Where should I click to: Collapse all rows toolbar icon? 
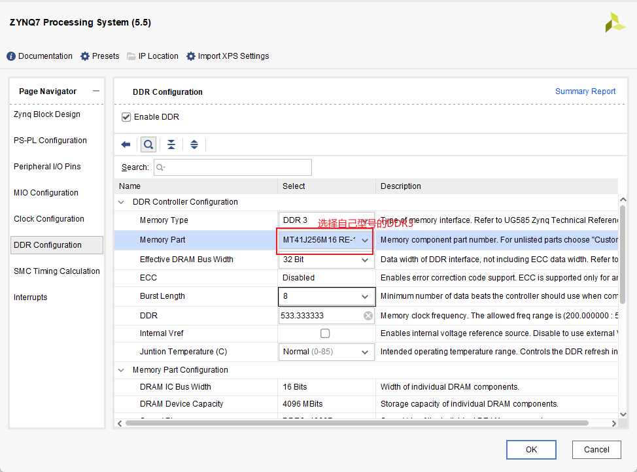pyautogui.click(x=171, y=144)
